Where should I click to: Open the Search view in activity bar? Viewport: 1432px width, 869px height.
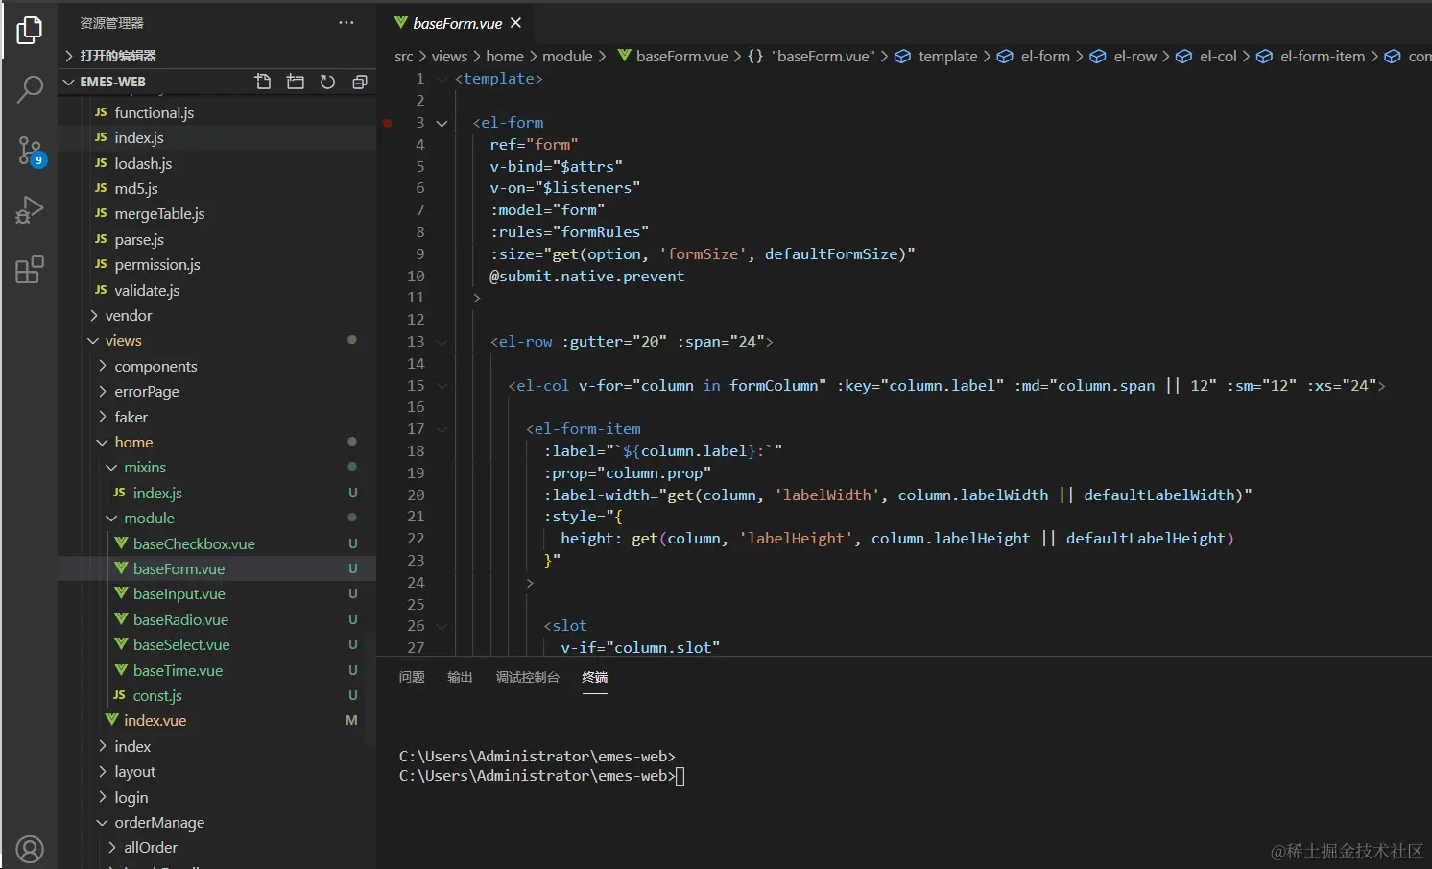tap(30, 89)
